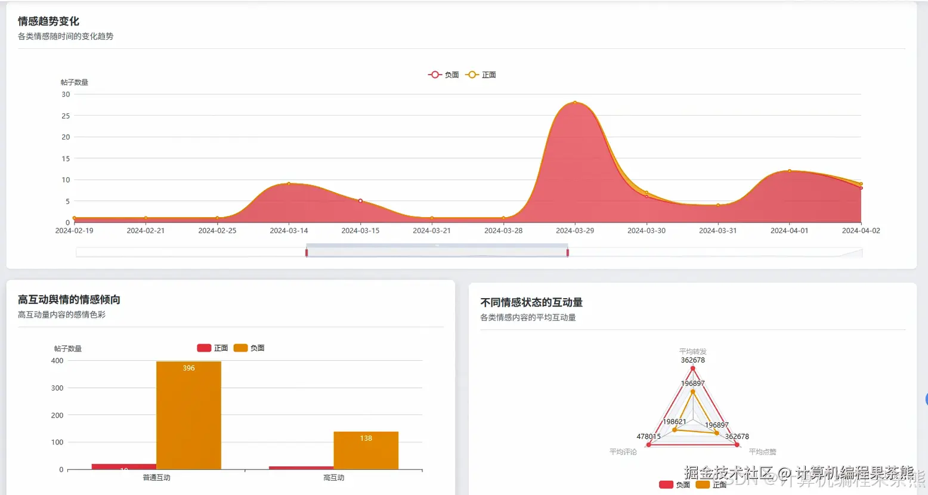This screenshot has width=928, height=495.
Task: Click right handle of the date zoom slider
Action: 568,252
